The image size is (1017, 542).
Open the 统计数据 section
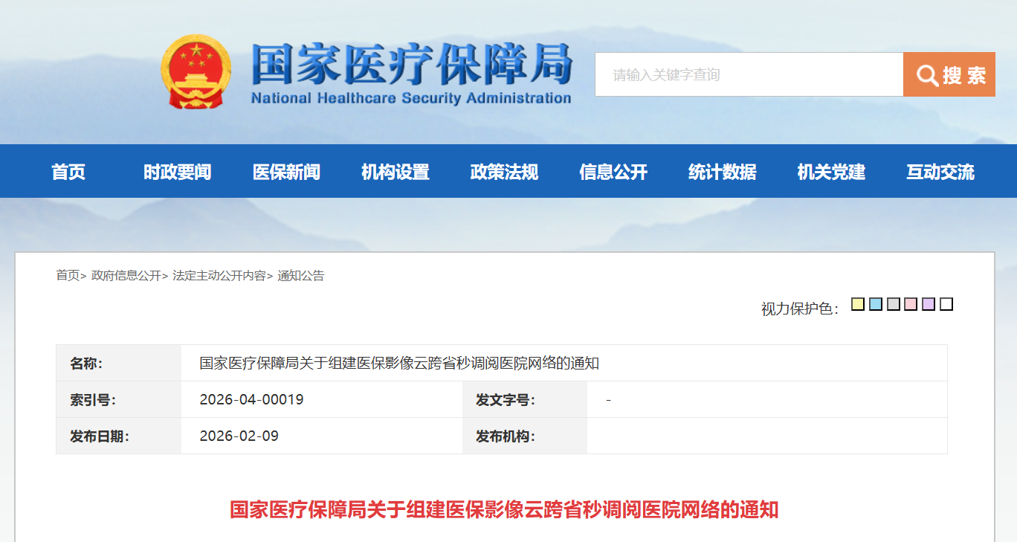(721, 171)
